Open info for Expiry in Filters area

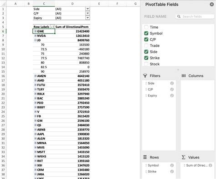pos(172,95)
